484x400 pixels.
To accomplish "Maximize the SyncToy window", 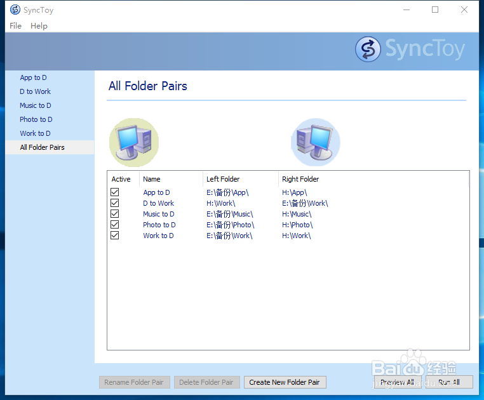I will (435, 10).
